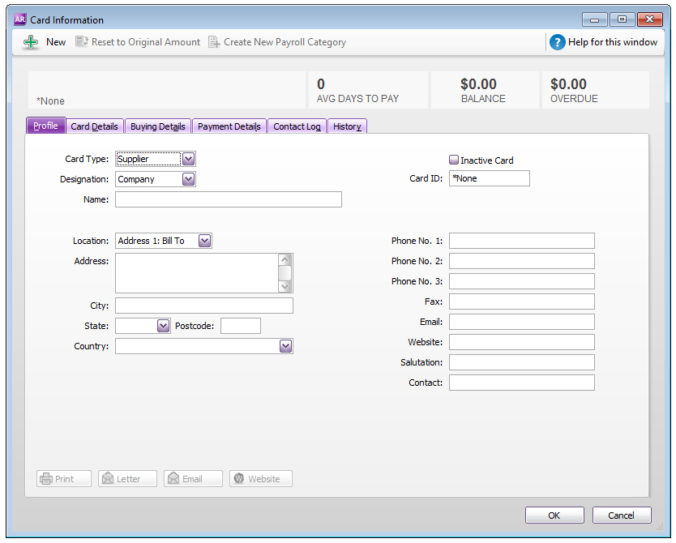Viewport: 676px width, 543px height.
Task: Open the State dropdown
Action: tap(162, 326)
